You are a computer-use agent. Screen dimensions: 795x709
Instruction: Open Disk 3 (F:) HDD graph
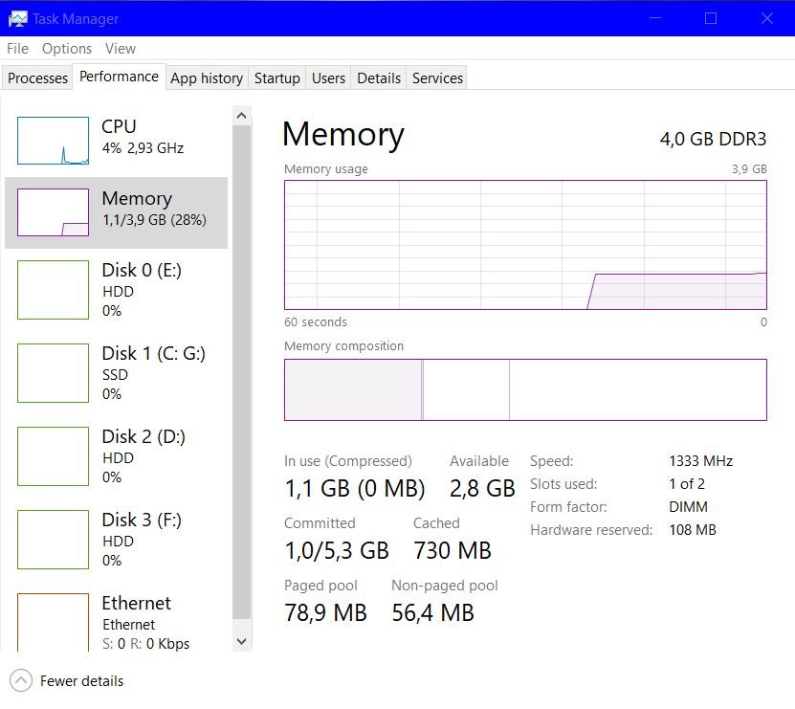pos(53,540)
